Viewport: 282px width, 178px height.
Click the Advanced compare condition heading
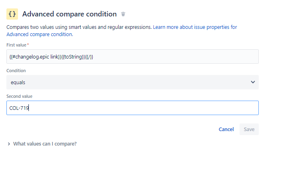[69, 14]
